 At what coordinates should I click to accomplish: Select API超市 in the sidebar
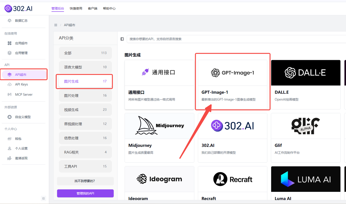(x=24, y=74)
